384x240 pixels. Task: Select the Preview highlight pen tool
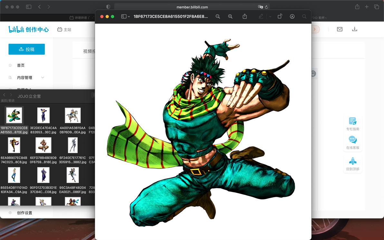point(261,16)
